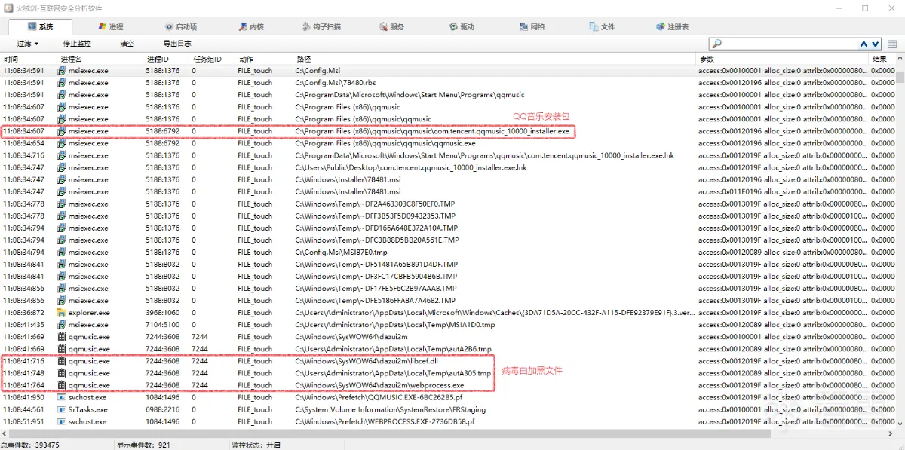
Task: Click process ID 3968:1060
Action: pos(163,312)
